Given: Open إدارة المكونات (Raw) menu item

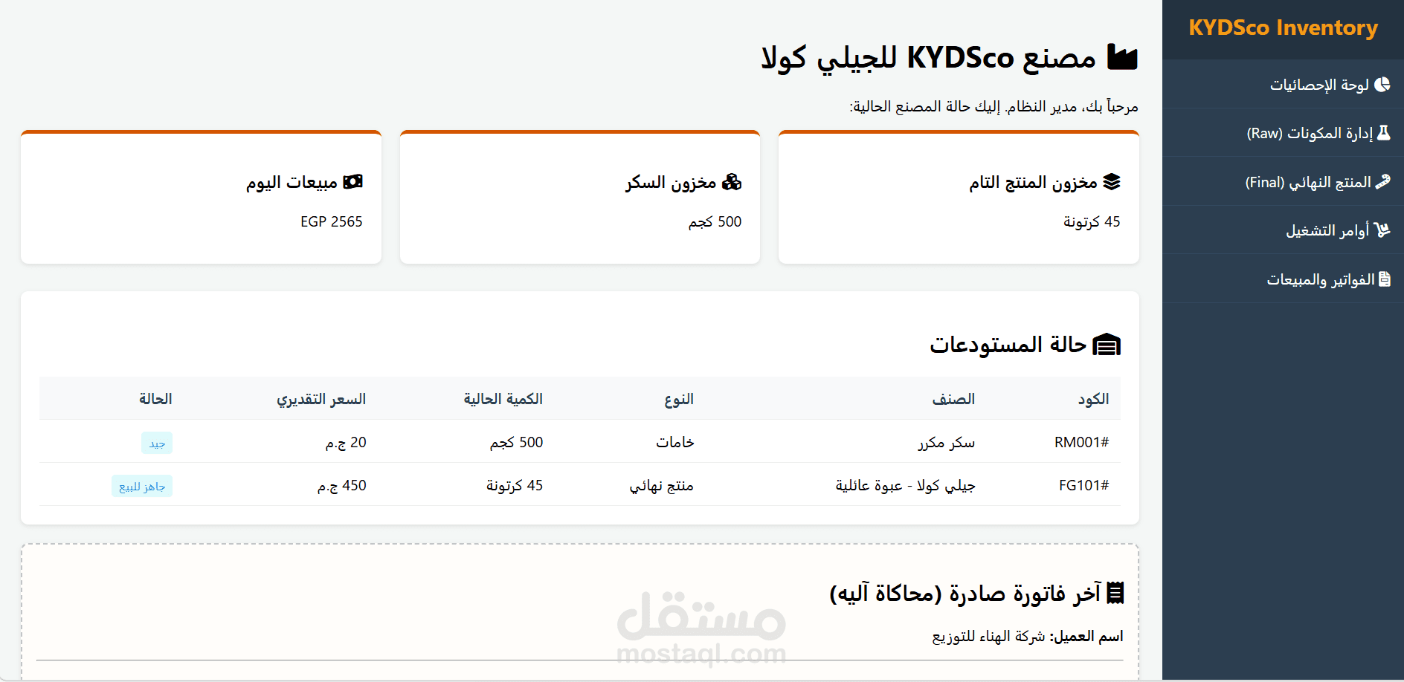Looking at the screenshot, I should coord(1283,133).
